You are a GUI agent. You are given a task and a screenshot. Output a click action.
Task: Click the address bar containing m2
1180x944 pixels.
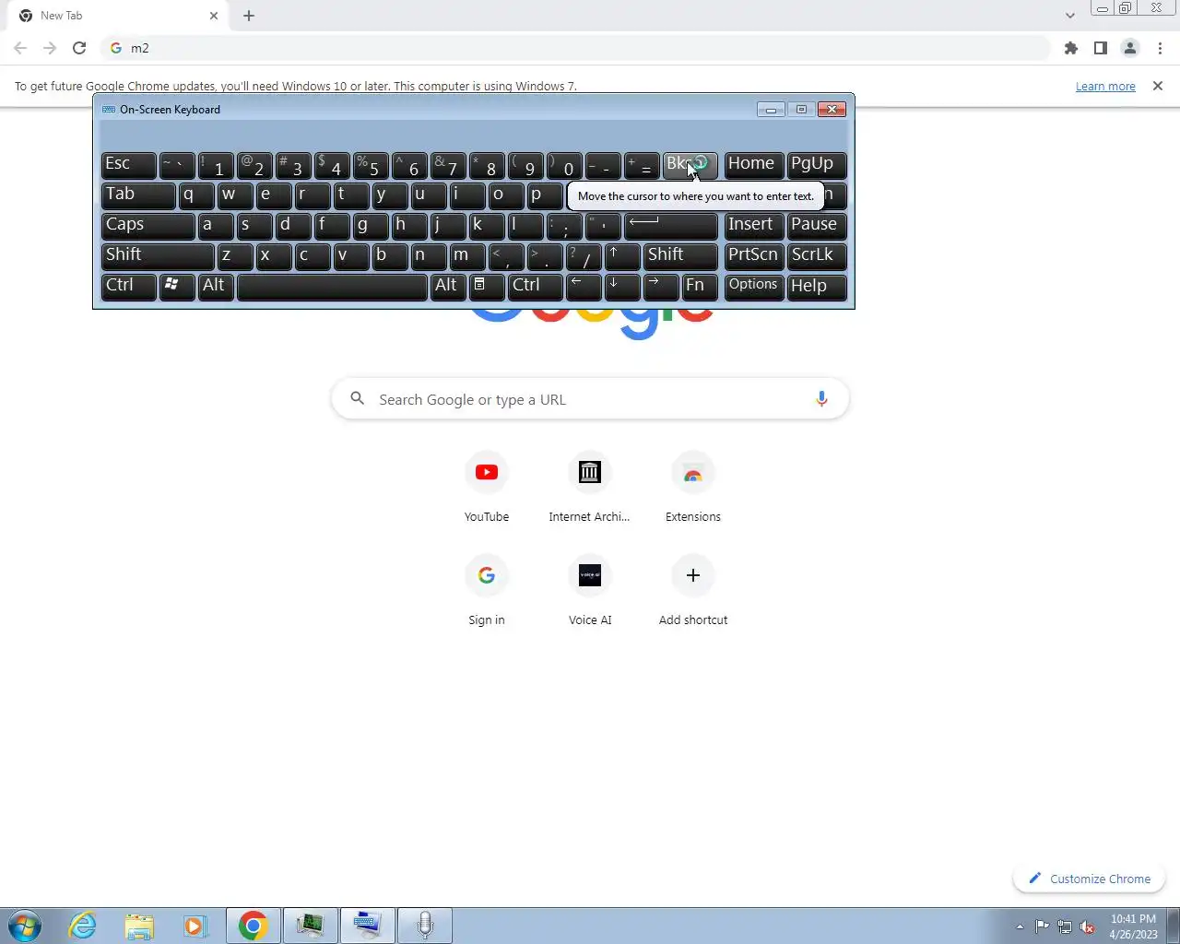(576, 48)
